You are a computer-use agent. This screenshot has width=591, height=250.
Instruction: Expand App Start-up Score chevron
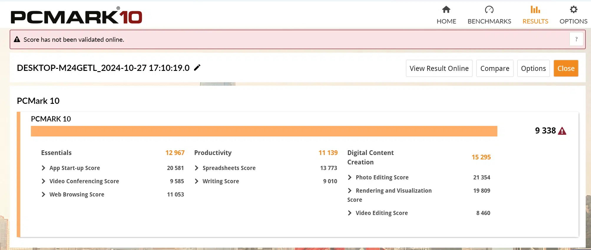pyautogui.click(x=43, y=168)
